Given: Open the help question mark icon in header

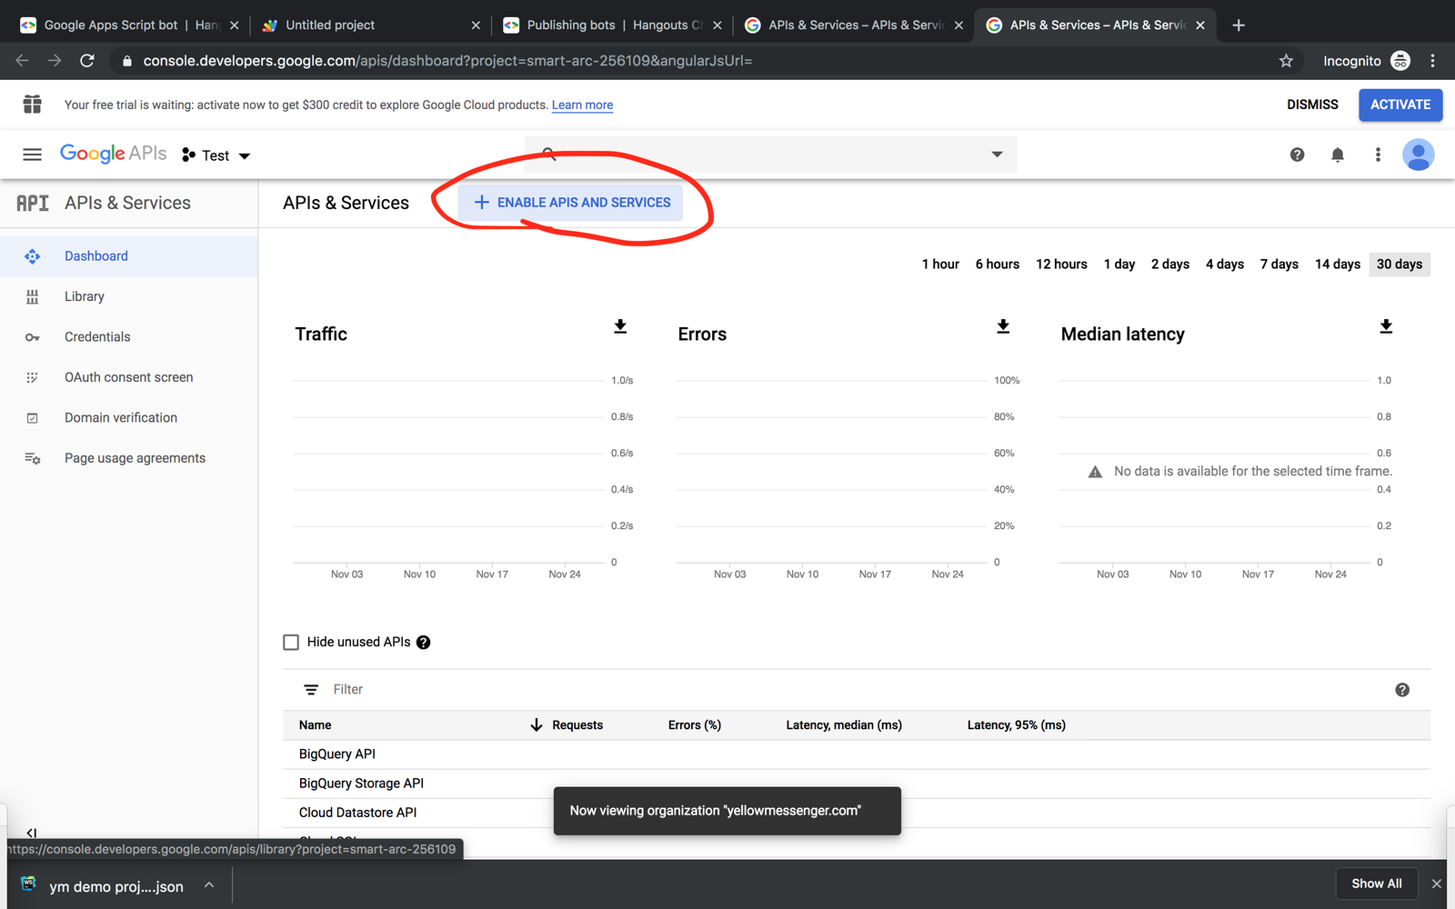Looking at the screenshot, I should click(x=1297, y=155).
